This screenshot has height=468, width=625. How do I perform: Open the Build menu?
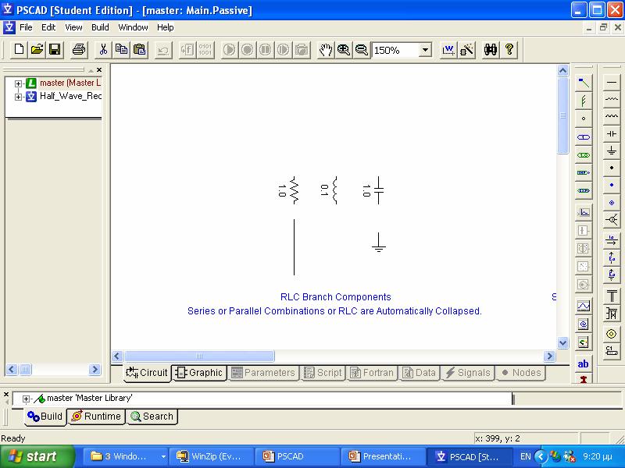coord(100,27)
